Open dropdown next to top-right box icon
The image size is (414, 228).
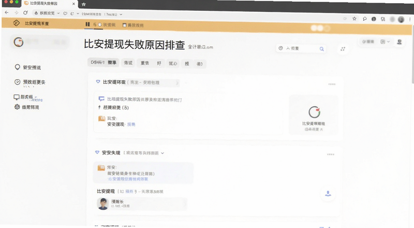(389, 41)
